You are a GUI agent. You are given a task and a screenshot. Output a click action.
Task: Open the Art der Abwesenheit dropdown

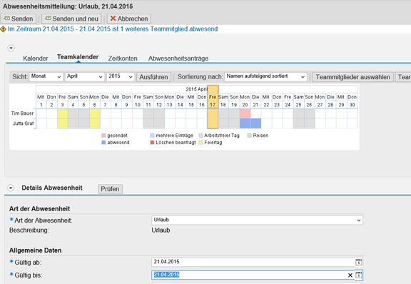click(x=257, y=220)
